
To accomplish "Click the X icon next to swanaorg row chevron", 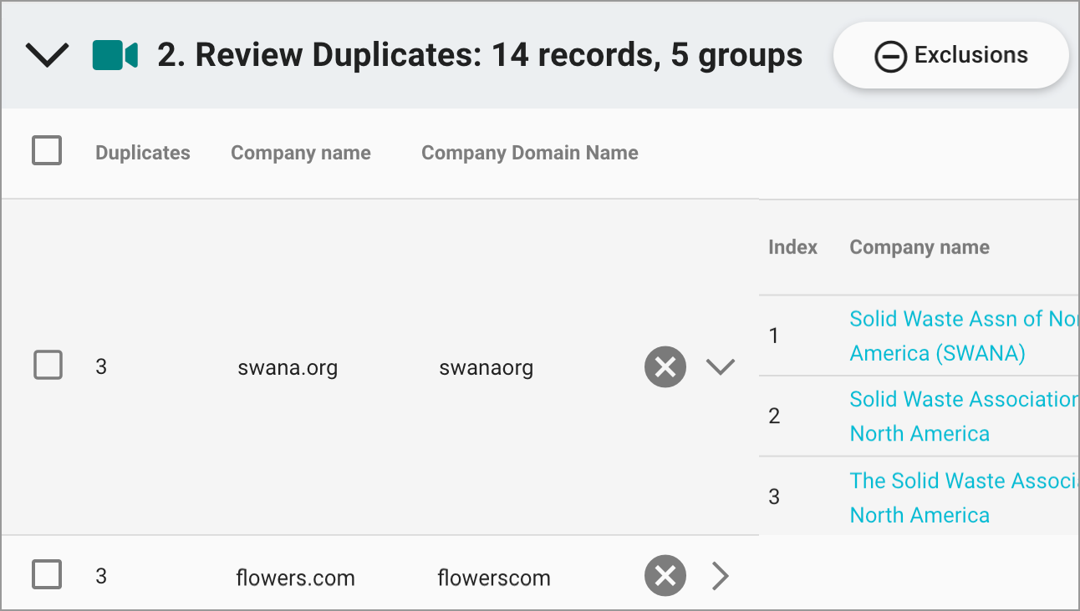I will [665, 366].
